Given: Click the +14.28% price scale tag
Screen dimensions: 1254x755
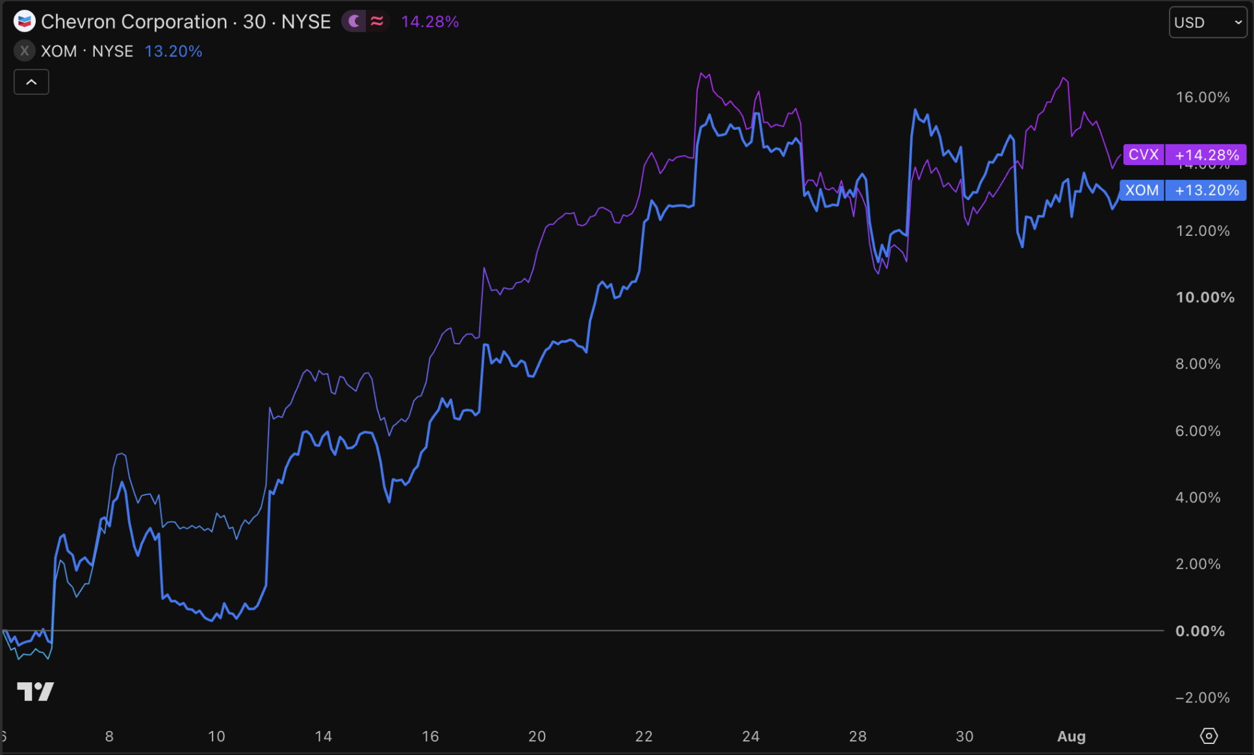Looking at the screenshot, I should (x=1207, y=155).
